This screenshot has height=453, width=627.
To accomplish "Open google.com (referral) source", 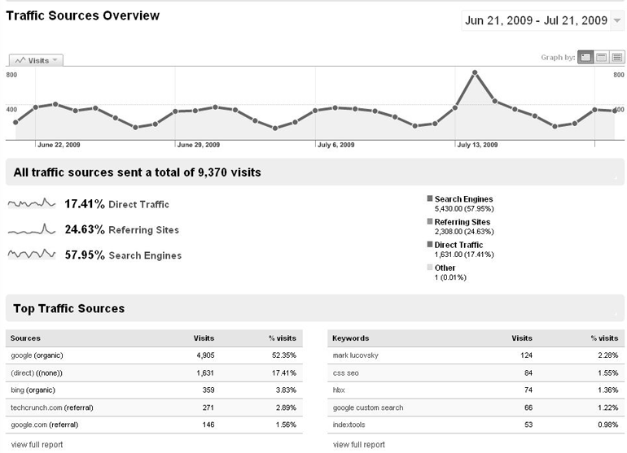I will point(45,425).
